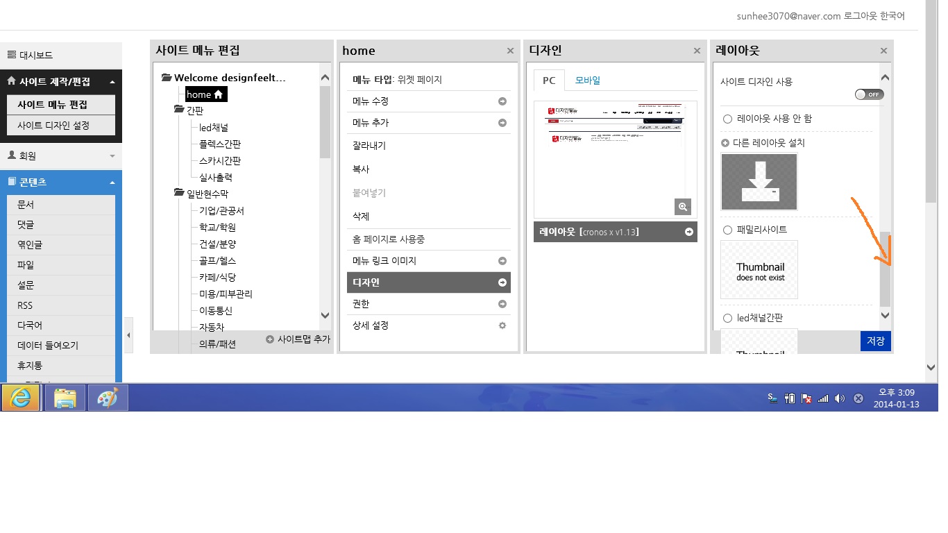The image size is (948, 533).
Task: Click the speaker icon in system tray
Action: click(x=839, y=398)
